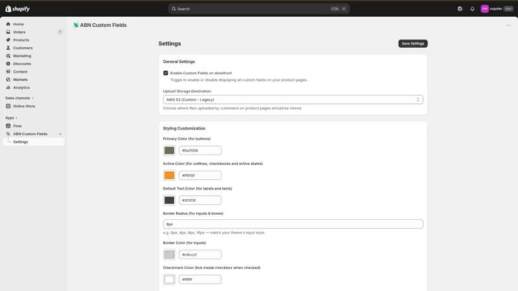Pick the orange Active Color swatch
Viewport: 518px width, 291px height.
169,175
